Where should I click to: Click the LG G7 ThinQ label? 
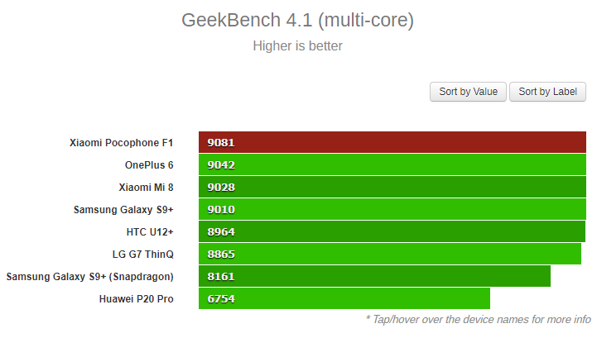(x=142, y=254)
